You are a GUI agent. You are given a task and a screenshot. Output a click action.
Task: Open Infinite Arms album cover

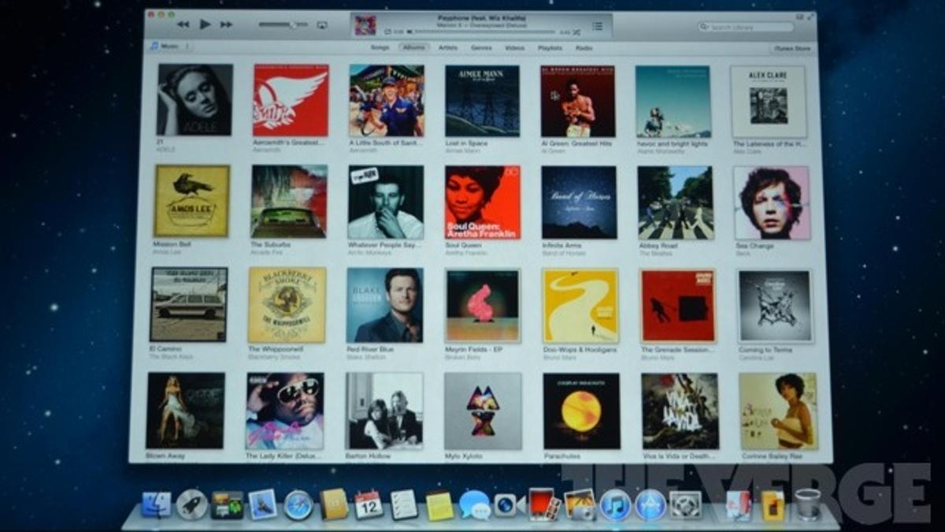[x=579, y=203]
